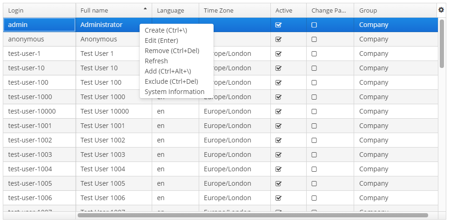Open the table column settings gear
The image size is (450, 222).
(441, 10)
